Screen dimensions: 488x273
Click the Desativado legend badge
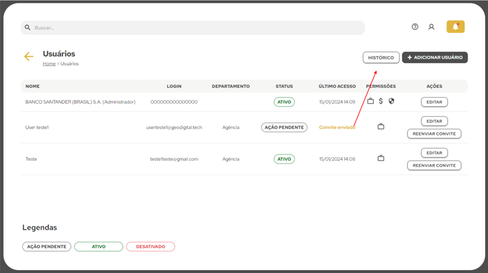click(x=150, y=246)
